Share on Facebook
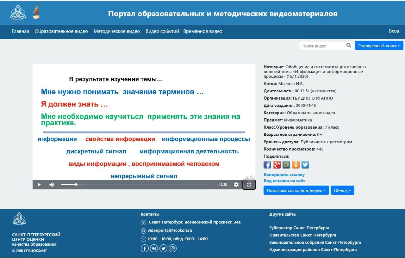Viewport: 405px width, 258px height. pyautogui.click(x=267, y=165)
